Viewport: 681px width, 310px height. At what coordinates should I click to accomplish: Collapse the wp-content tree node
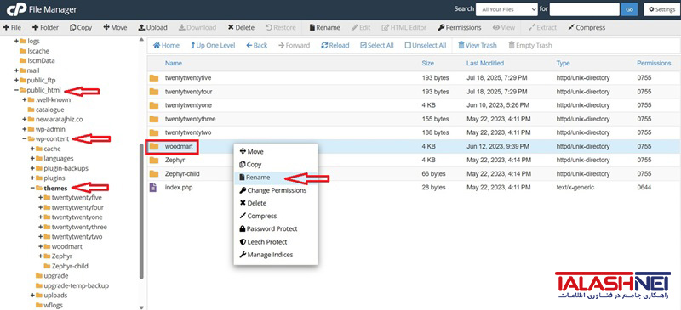pos(25,138)
